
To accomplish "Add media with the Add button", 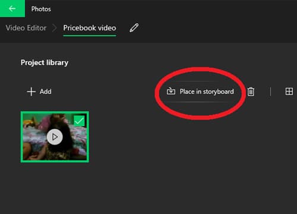I will [x=39, y=92].
